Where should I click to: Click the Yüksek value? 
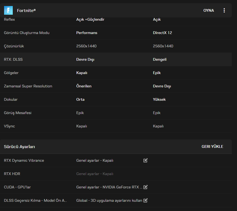(159, 99)
